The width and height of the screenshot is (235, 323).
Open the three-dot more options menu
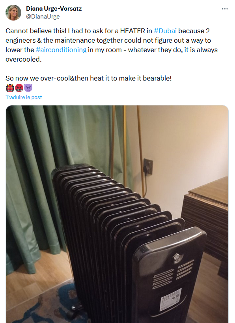pos(225,9)
